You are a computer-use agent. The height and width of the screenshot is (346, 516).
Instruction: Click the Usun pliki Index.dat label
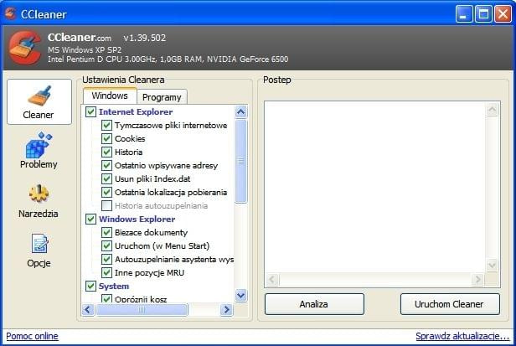tap(152, 178)
